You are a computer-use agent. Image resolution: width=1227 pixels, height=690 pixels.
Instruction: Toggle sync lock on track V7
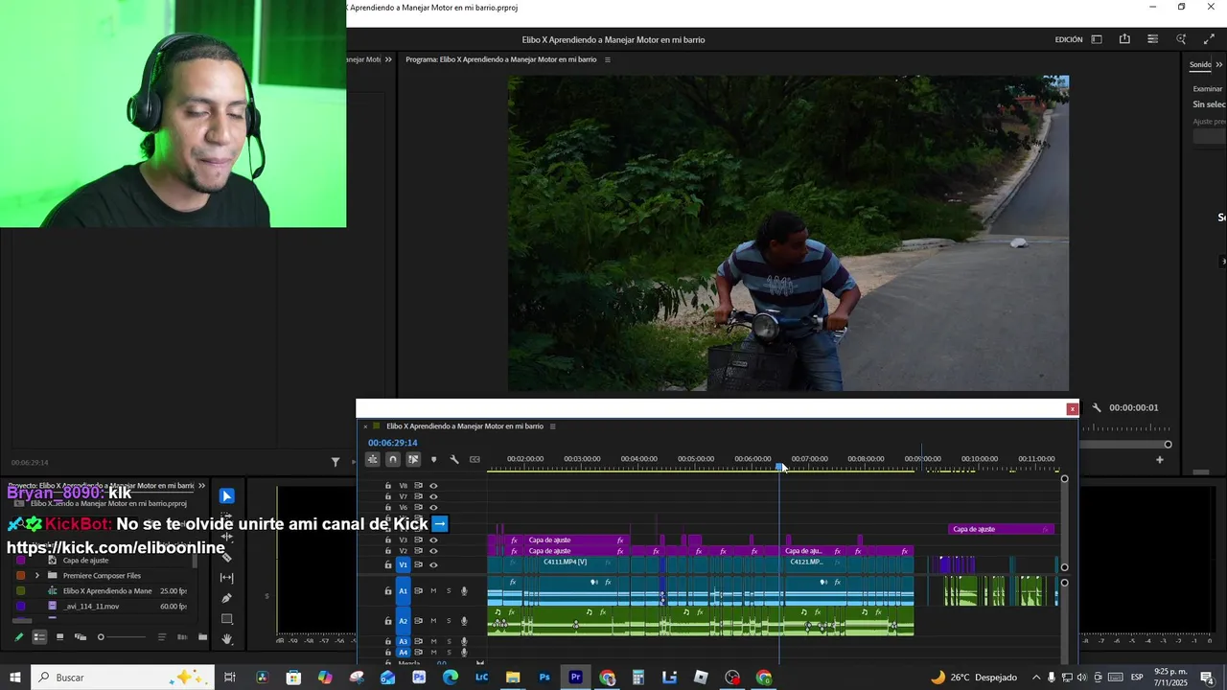pos(418,496)
